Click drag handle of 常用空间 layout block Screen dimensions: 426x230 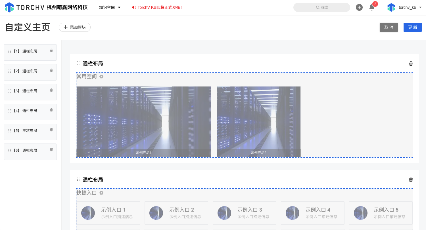point(78,63)
